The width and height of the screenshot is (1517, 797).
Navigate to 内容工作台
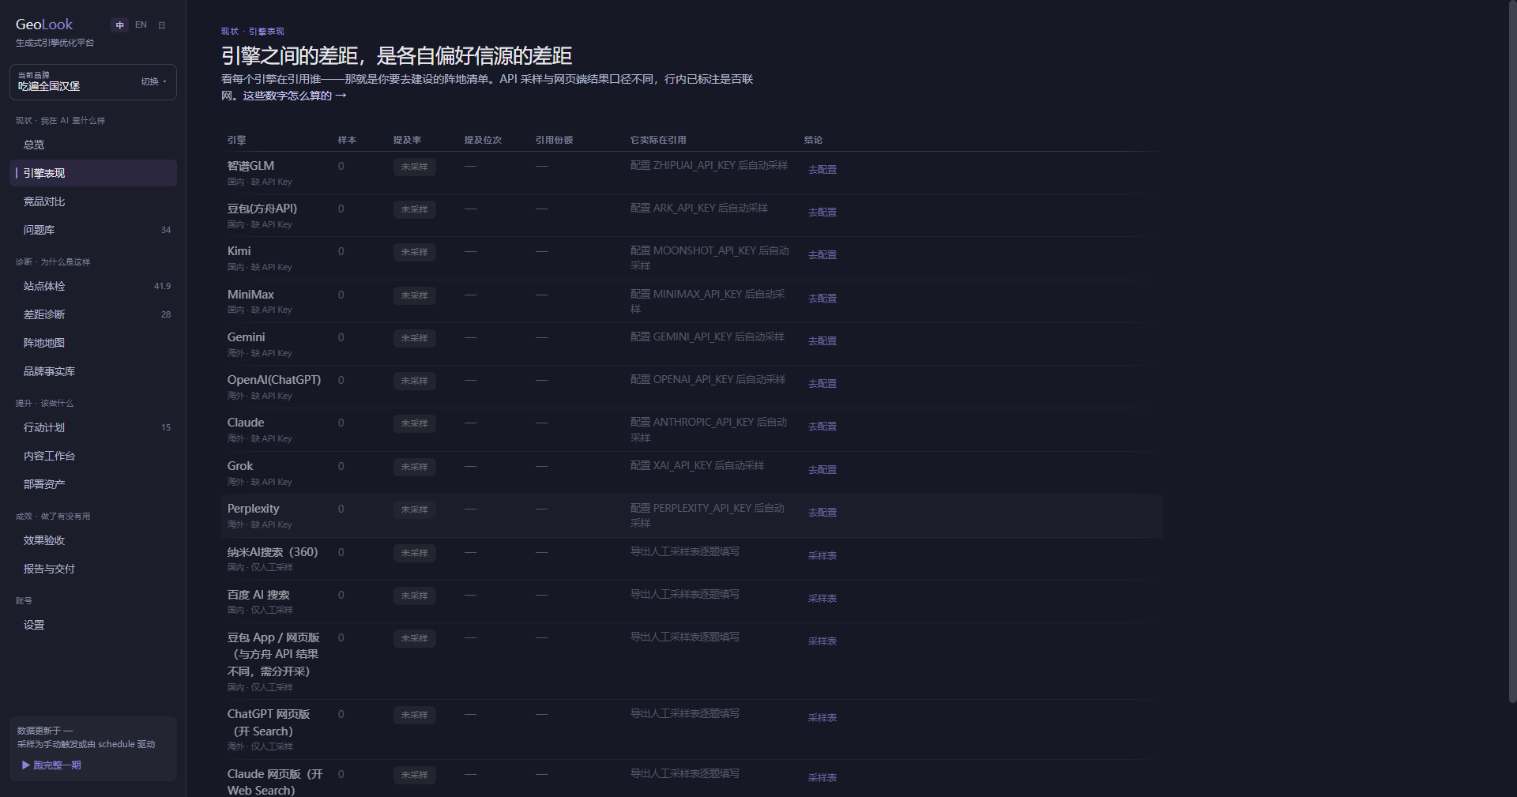[93, 456]
